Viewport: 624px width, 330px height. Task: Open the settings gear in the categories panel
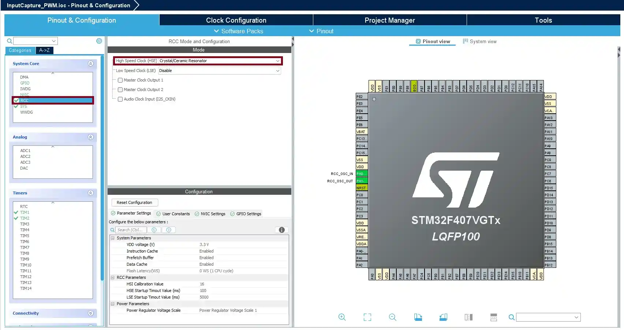pos(99,41)
